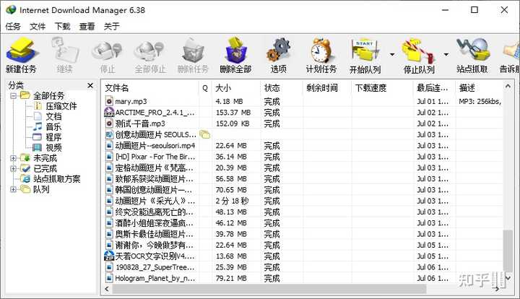Click the horizontal scrollbar left arrow
This screenshot has width=520, height=299.
(107, 289)
